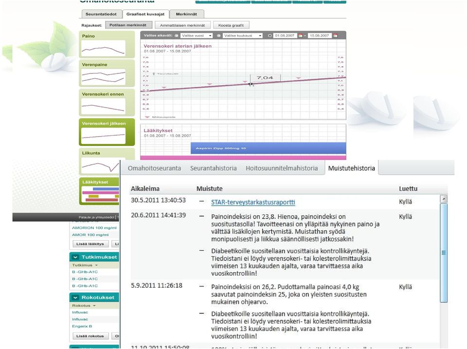The image size is (467, 349).
Task: Open the Valitse vuosi dropdown
Action: 197,35
